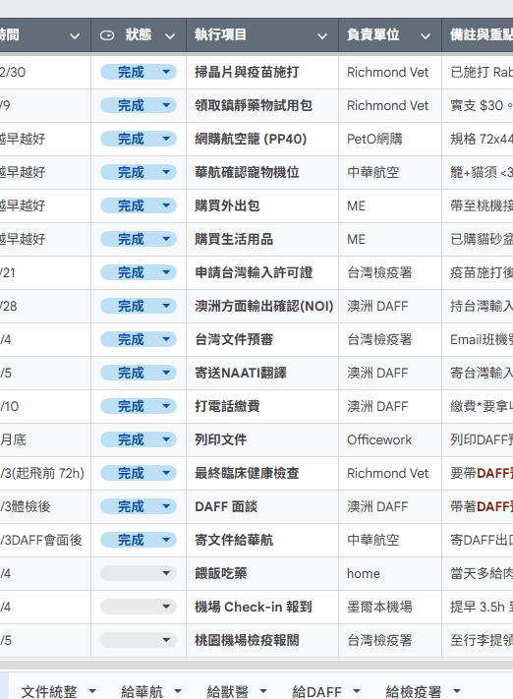Select the home cell

[390, 574]
